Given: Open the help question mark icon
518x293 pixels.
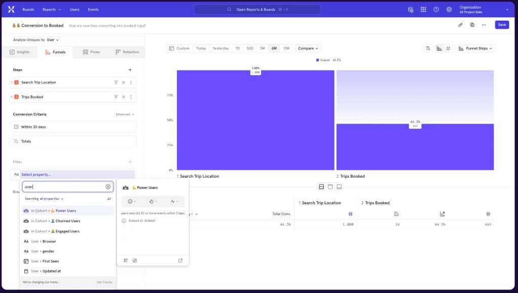Looking at the screenshot, I should (436, 10).
